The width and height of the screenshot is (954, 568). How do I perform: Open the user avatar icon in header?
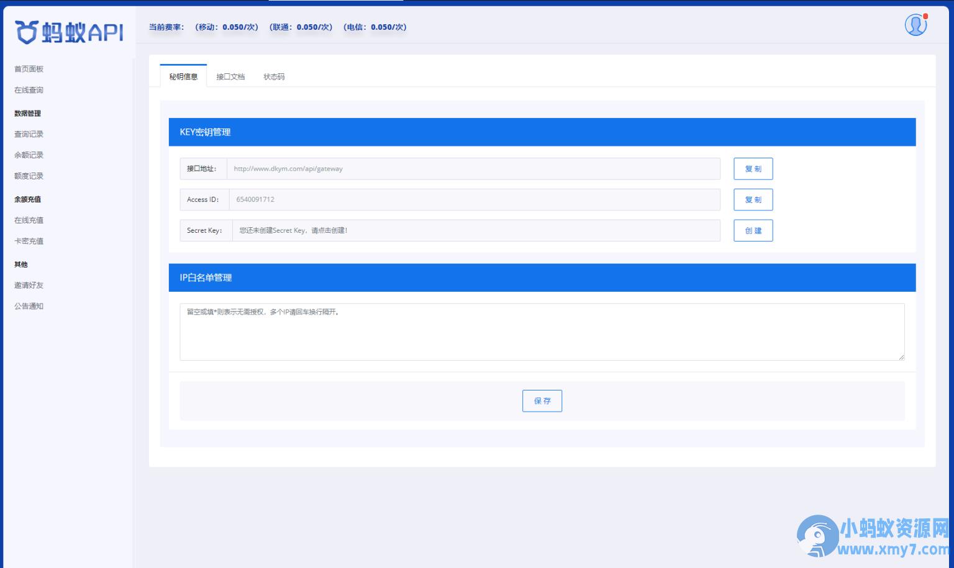[x=915, y=25]
